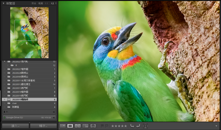Activate the draw face region tool
Image resolution: width=221 pixels, height=130 pixels.
point(145,126)
